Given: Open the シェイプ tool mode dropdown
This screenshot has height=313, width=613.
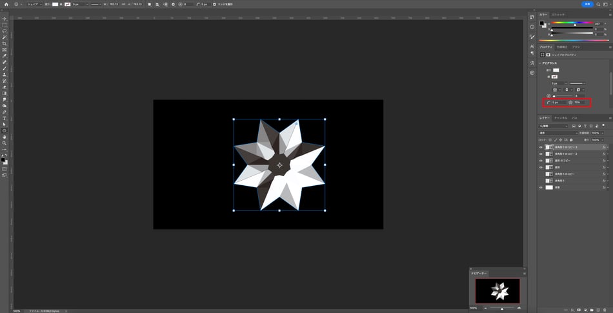Looking at the screenshot, I should coord(34,4).
